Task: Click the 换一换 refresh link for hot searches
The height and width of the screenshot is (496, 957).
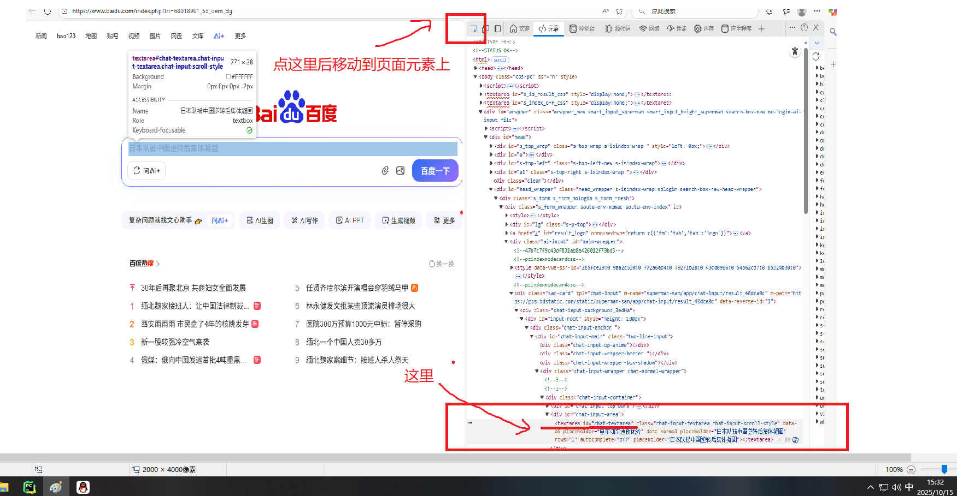Action: point(442,264)
